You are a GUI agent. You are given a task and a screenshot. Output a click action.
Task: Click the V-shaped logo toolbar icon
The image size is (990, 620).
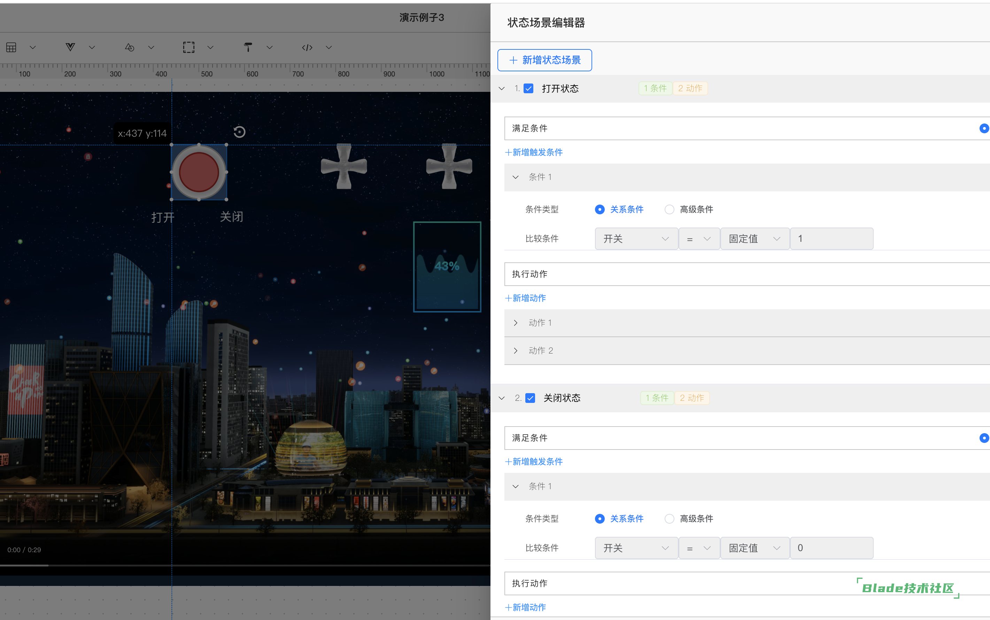(x=70, y=48)
